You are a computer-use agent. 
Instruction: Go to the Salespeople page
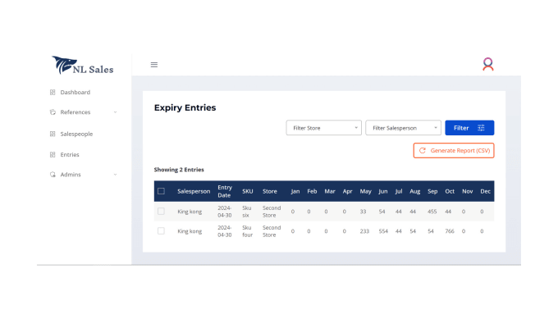(76, 134)
